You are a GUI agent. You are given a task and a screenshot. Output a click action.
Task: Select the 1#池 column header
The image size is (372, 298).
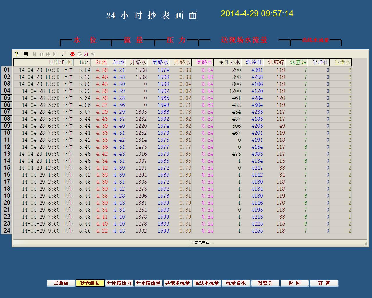point(82,62)
